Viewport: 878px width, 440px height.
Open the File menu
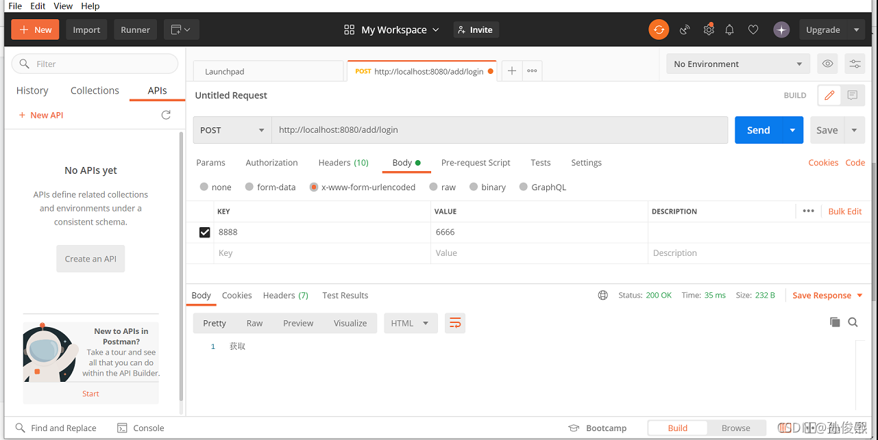(x=15, y=5)
